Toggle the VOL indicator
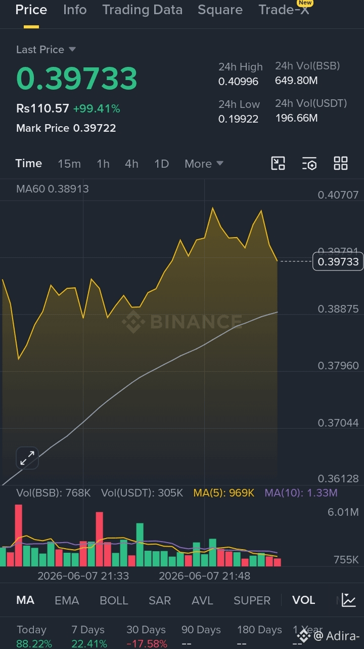Viewport: 364px width, 649px height. pos(303,600)
